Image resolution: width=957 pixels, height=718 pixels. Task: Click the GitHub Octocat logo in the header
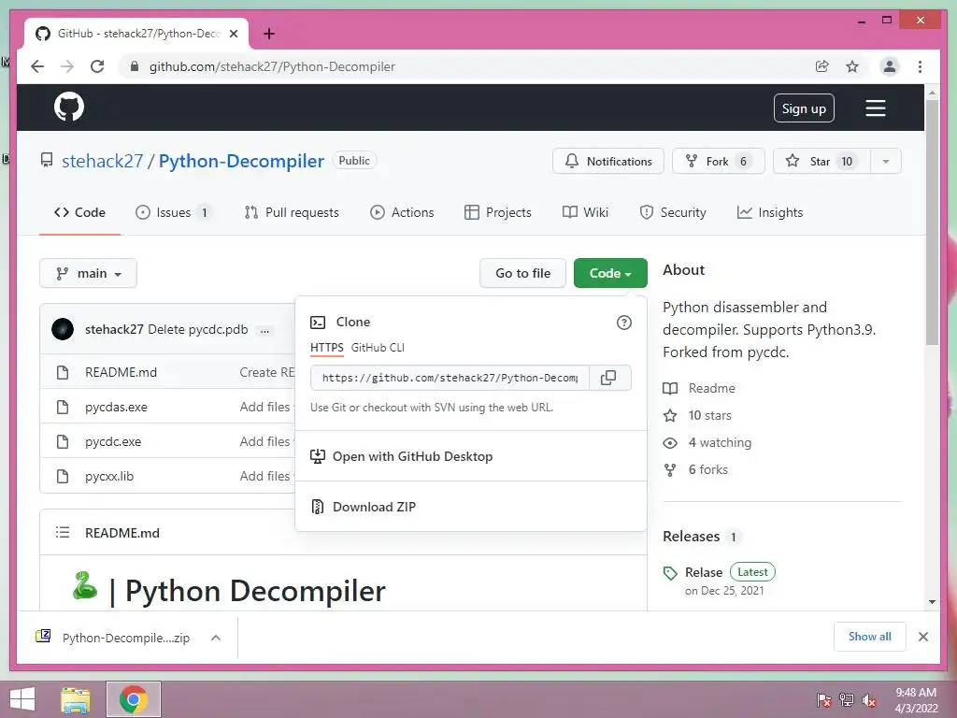(x=69, y=108)
